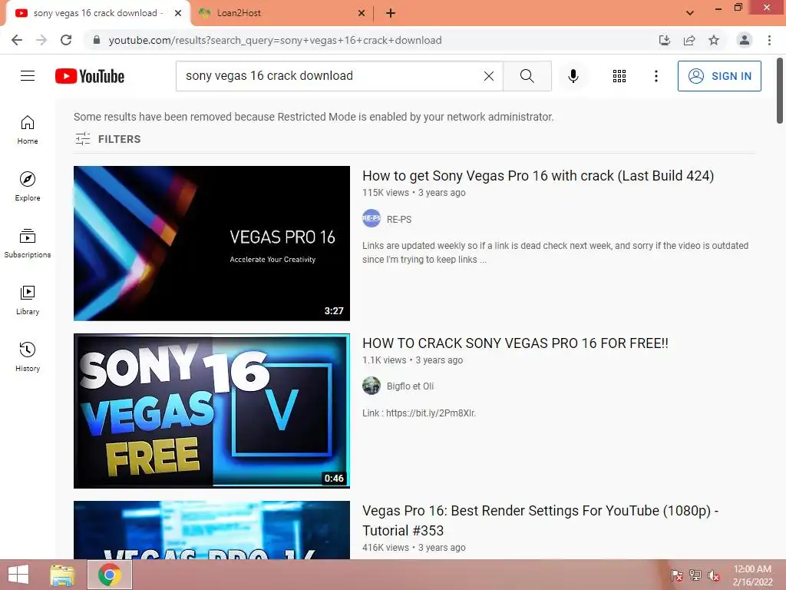Image resolution: width=786 pixels, height=590 pixels.
Task: Expand the FILTERS options
Action: click(108, 139)
